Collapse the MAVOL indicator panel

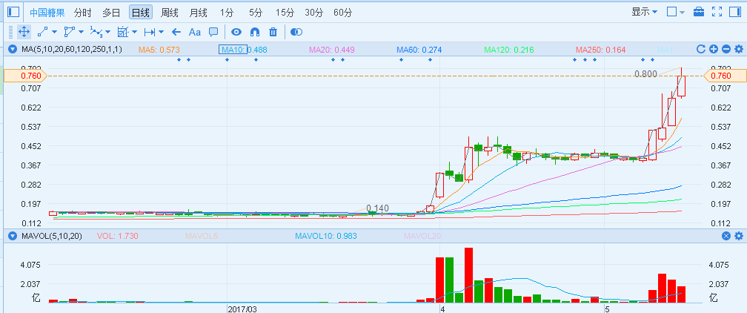pos(13,236)
